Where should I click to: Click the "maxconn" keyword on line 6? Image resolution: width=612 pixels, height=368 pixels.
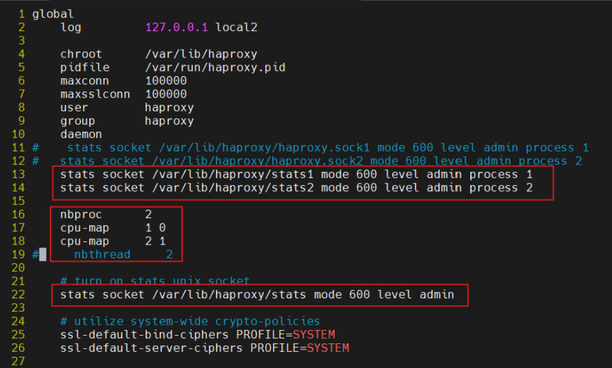tap(84, 81)
